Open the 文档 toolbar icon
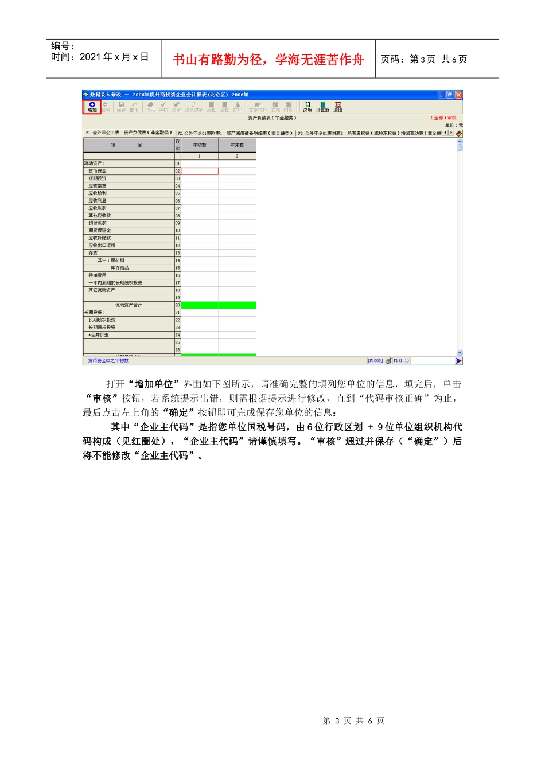 tap(275, 107)
